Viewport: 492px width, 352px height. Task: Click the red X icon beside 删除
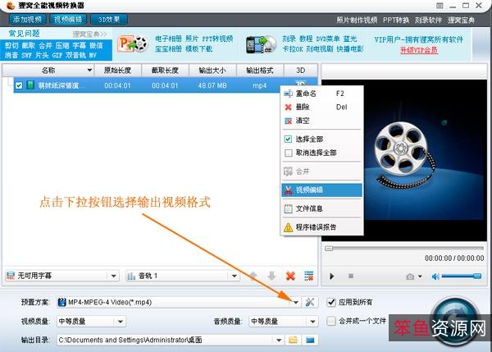[288, 107]
